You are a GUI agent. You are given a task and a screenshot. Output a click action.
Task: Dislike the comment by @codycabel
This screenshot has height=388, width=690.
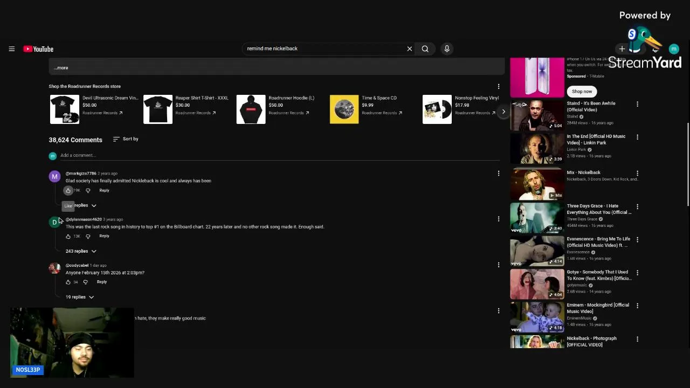pos(85,282)
